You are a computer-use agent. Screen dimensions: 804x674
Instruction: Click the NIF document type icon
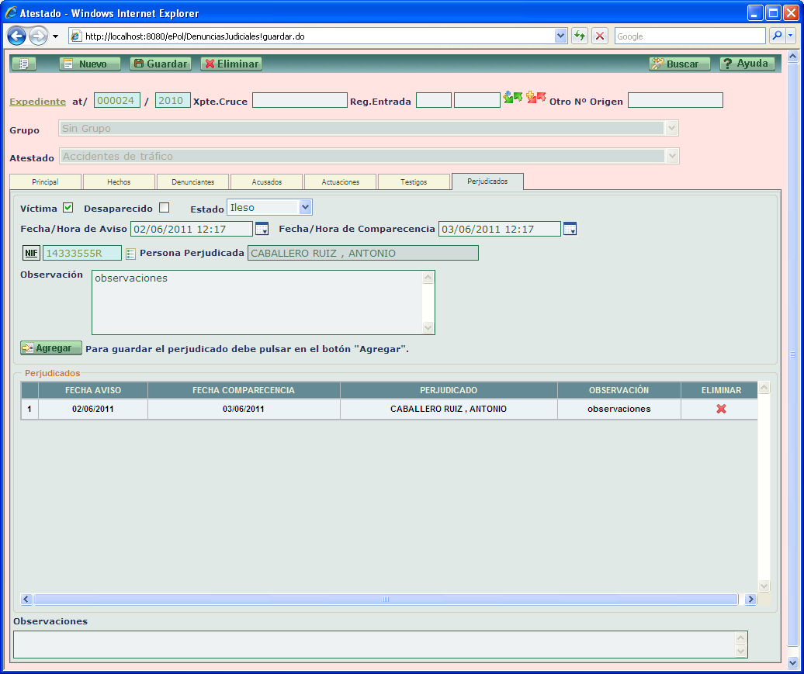pos(31,254)
